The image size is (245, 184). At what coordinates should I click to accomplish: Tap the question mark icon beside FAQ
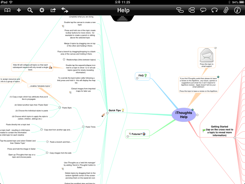tap(145, 76)
